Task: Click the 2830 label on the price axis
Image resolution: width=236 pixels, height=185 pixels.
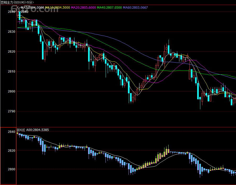Action: click(12, 32)
